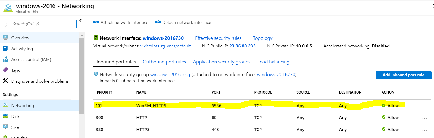Click priority 300 cell
Viewport: 434px width, 138px height.
99,118
